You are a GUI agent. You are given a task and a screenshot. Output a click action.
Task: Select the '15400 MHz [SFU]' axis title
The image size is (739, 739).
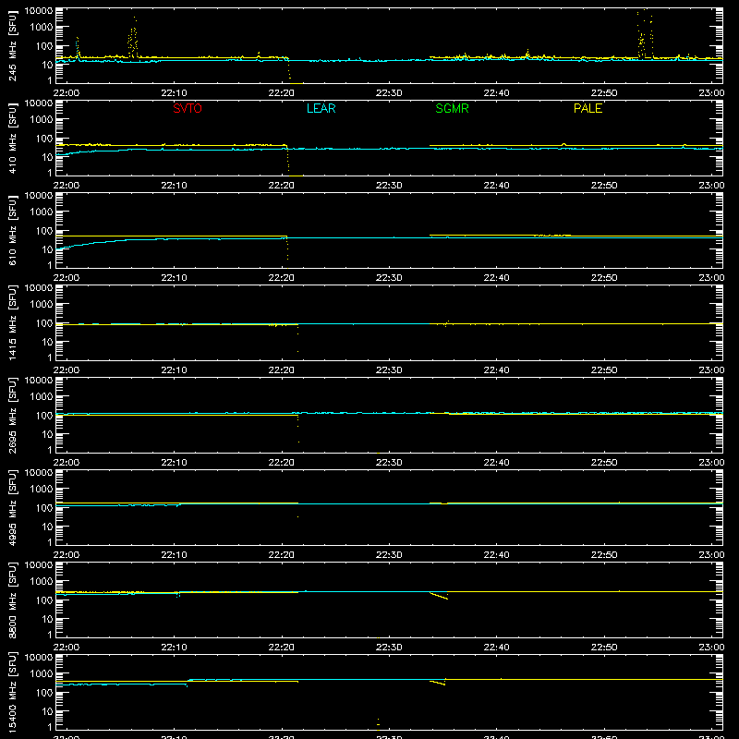[12, 692]
